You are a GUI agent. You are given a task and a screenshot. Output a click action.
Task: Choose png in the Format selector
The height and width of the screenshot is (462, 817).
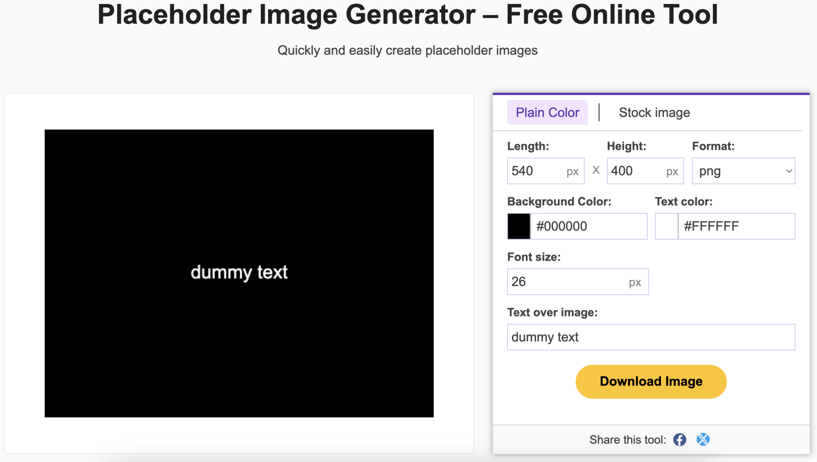[743, 171]
